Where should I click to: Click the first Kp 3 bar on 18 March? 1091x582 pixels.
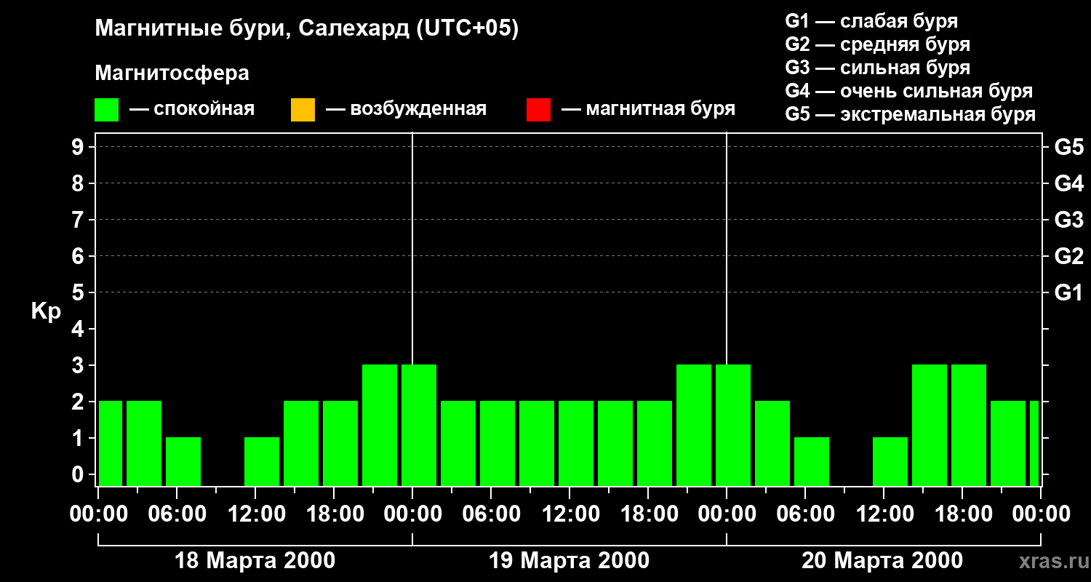click(380, 425)
